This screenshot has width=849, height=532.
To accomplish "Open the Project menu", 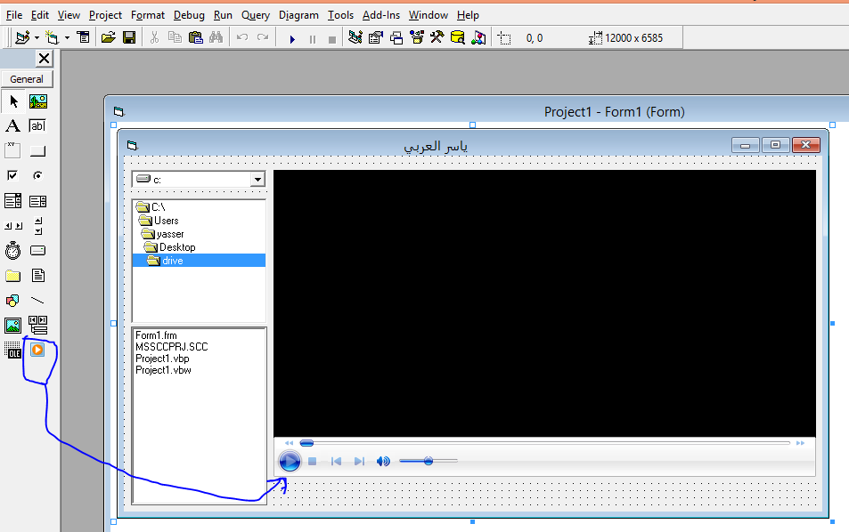I will click(x=106, y=15).
